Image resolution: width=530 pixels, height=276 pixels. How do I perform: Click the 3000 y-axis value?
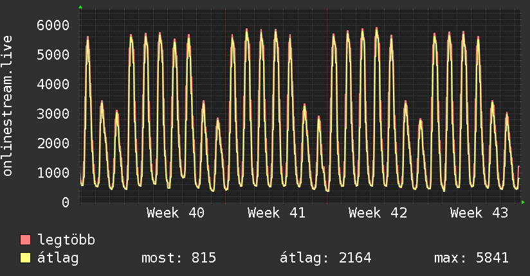coord(53,114)
